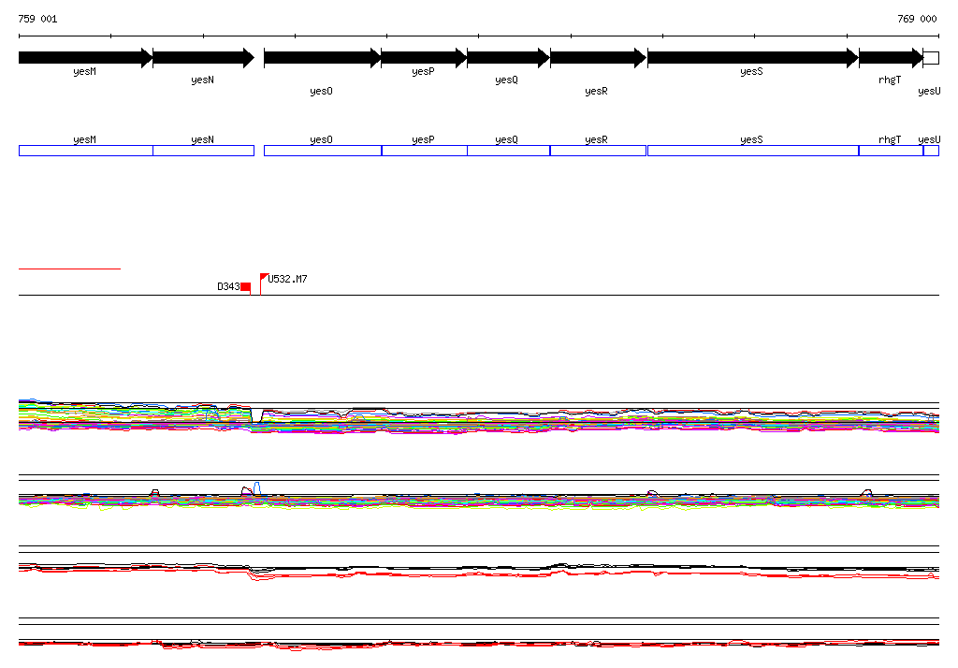Click the blue yesO segment box
Screen dimensions: 958x668
[x=323, y=151]
